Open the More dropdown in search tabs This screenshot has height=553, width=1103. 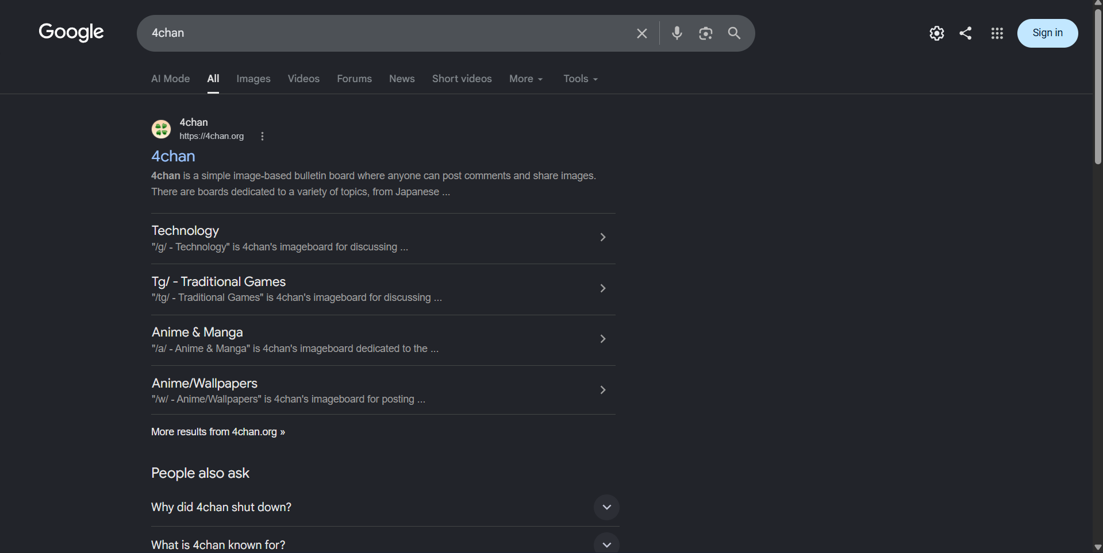pyautogui.click(x=526, y=79)
